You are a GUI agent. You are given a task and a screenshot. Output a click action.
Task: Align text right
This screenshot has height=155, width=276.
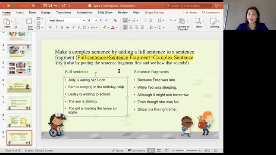(136, 27)
